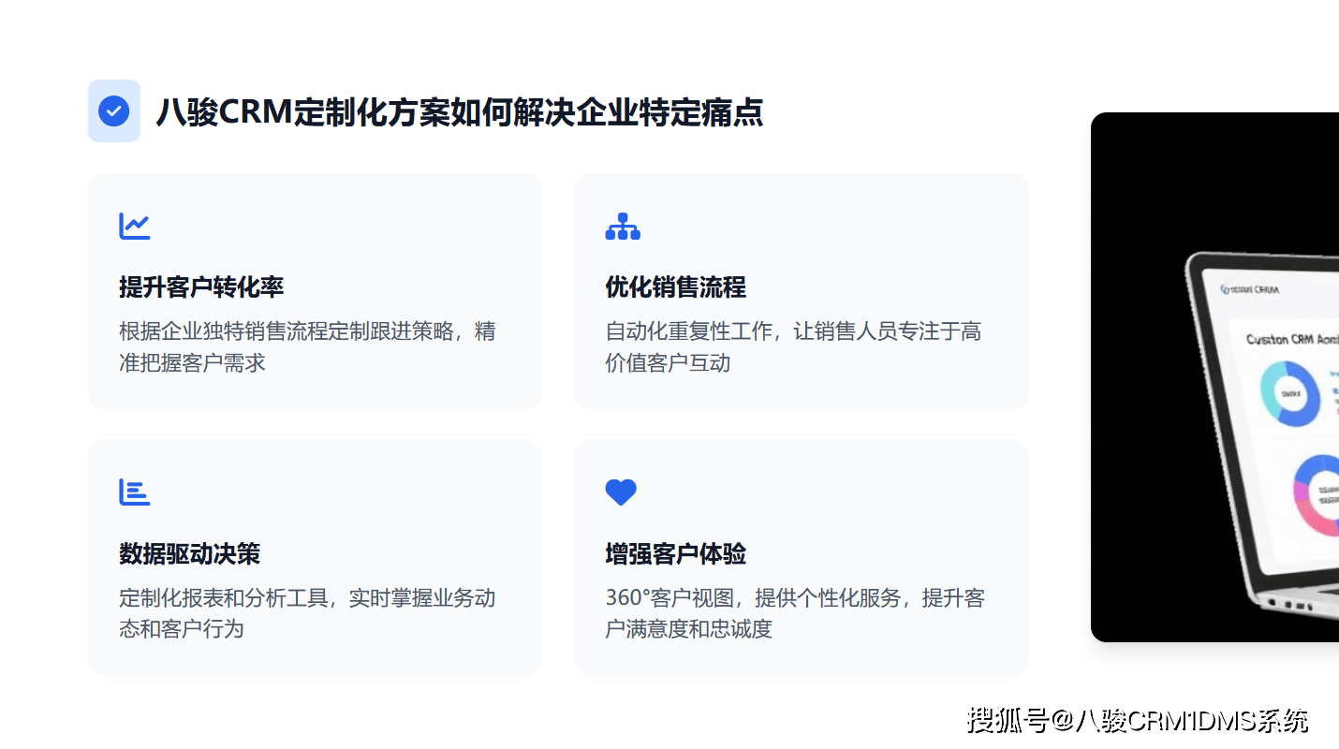Image resolution: width=1339 pixels, height=749 pixels.
Task: Click the org chart icon above 优化销售流程
Action: [x=623, y=227]
